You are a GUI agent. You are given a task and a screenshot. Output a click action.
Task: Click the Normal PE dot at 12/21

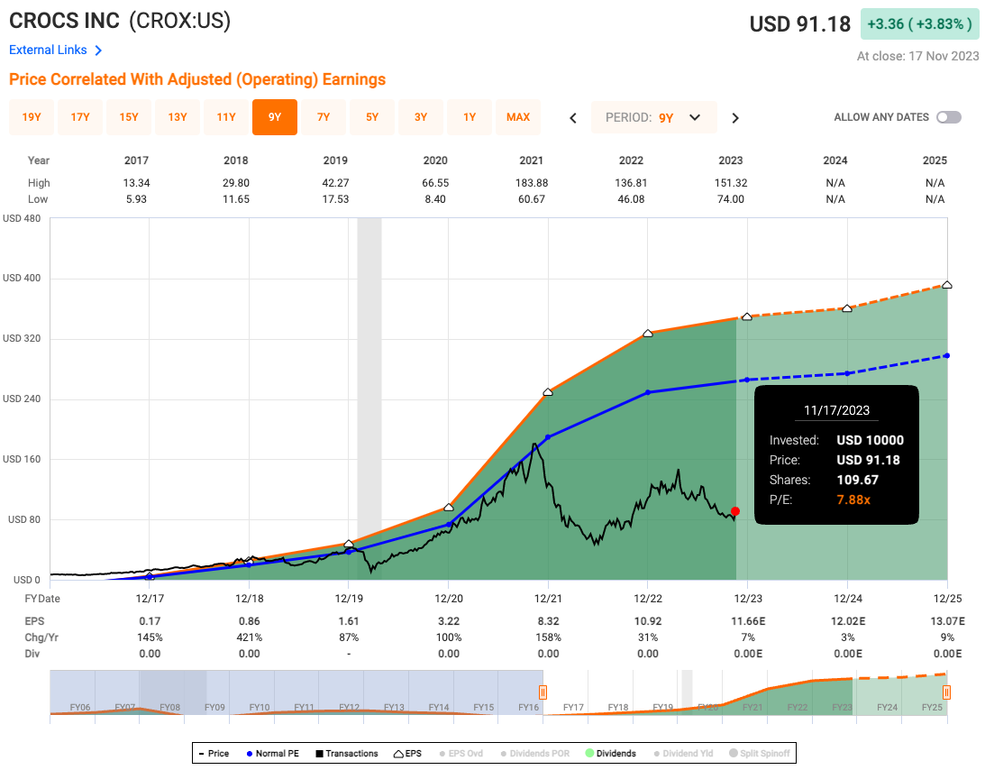[548, 437]
